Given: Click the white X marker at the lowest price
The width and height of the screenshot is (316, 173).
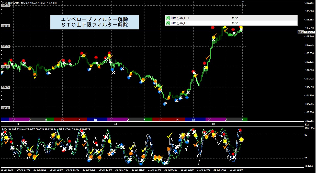Looking at the screenshot, I should tap(165, 103).
